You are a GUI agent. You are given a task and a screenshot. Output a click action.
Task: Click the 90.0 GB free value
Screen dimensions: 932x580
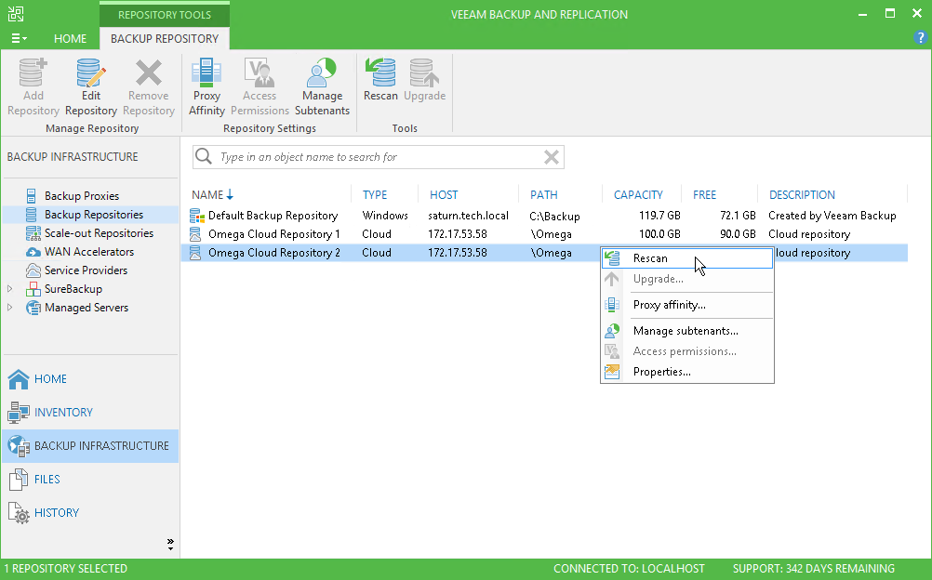738,234
